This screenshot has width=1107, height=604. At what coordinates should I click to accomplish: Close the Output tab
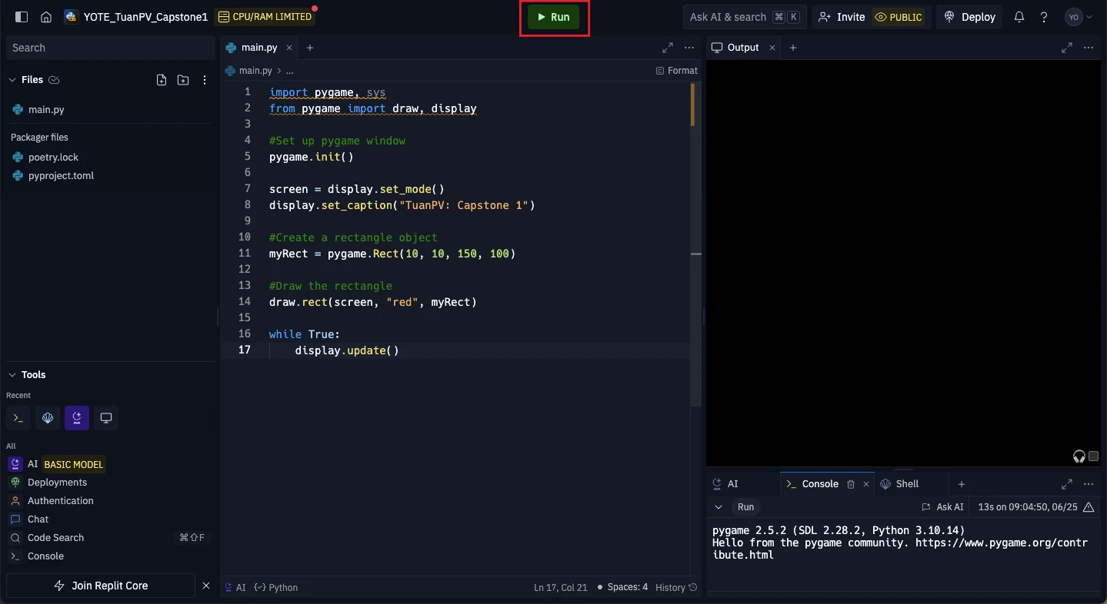point(772,48)
